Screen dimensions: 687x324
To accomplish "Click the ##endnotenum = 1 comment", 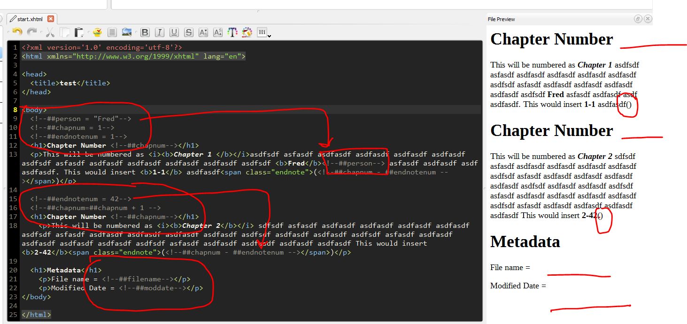I will 78,136.
